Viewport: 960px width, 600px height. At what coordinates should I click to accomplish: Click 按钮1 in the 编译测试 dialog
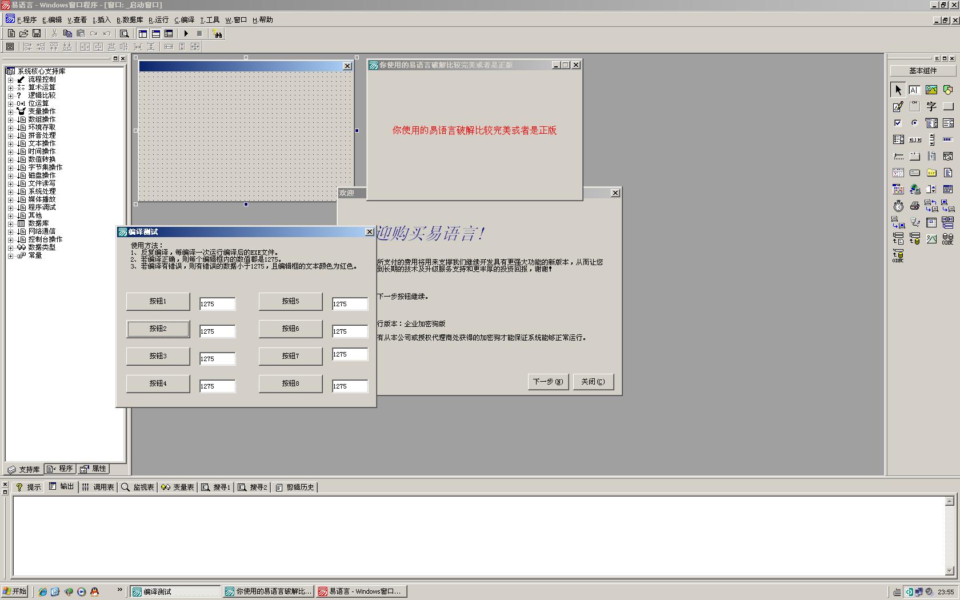click(158, 301)
